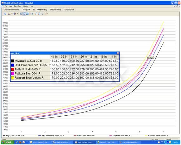Click the blue UST ProForce color swatch
Image resolution: width=181 pixels, height=145 pixels.
pyautogui.click(x=12, y=65)
